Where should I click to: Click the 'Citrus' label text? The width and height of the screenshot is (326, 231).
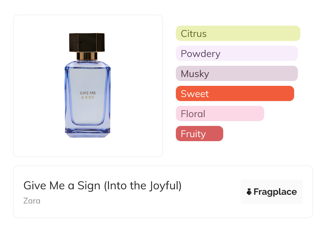pos(194,34)
